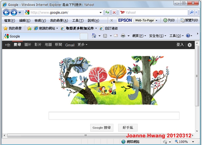
Task: Open the 說明(H) menu
Action: pyautogui.click(x=93, y=20)
